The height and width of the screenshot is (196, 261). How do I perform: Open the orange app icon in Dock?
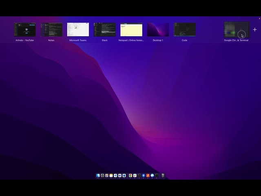(x=148, y=176)
